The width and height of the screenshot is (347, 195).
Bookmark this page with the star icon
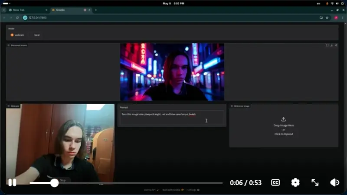point(327,18)
